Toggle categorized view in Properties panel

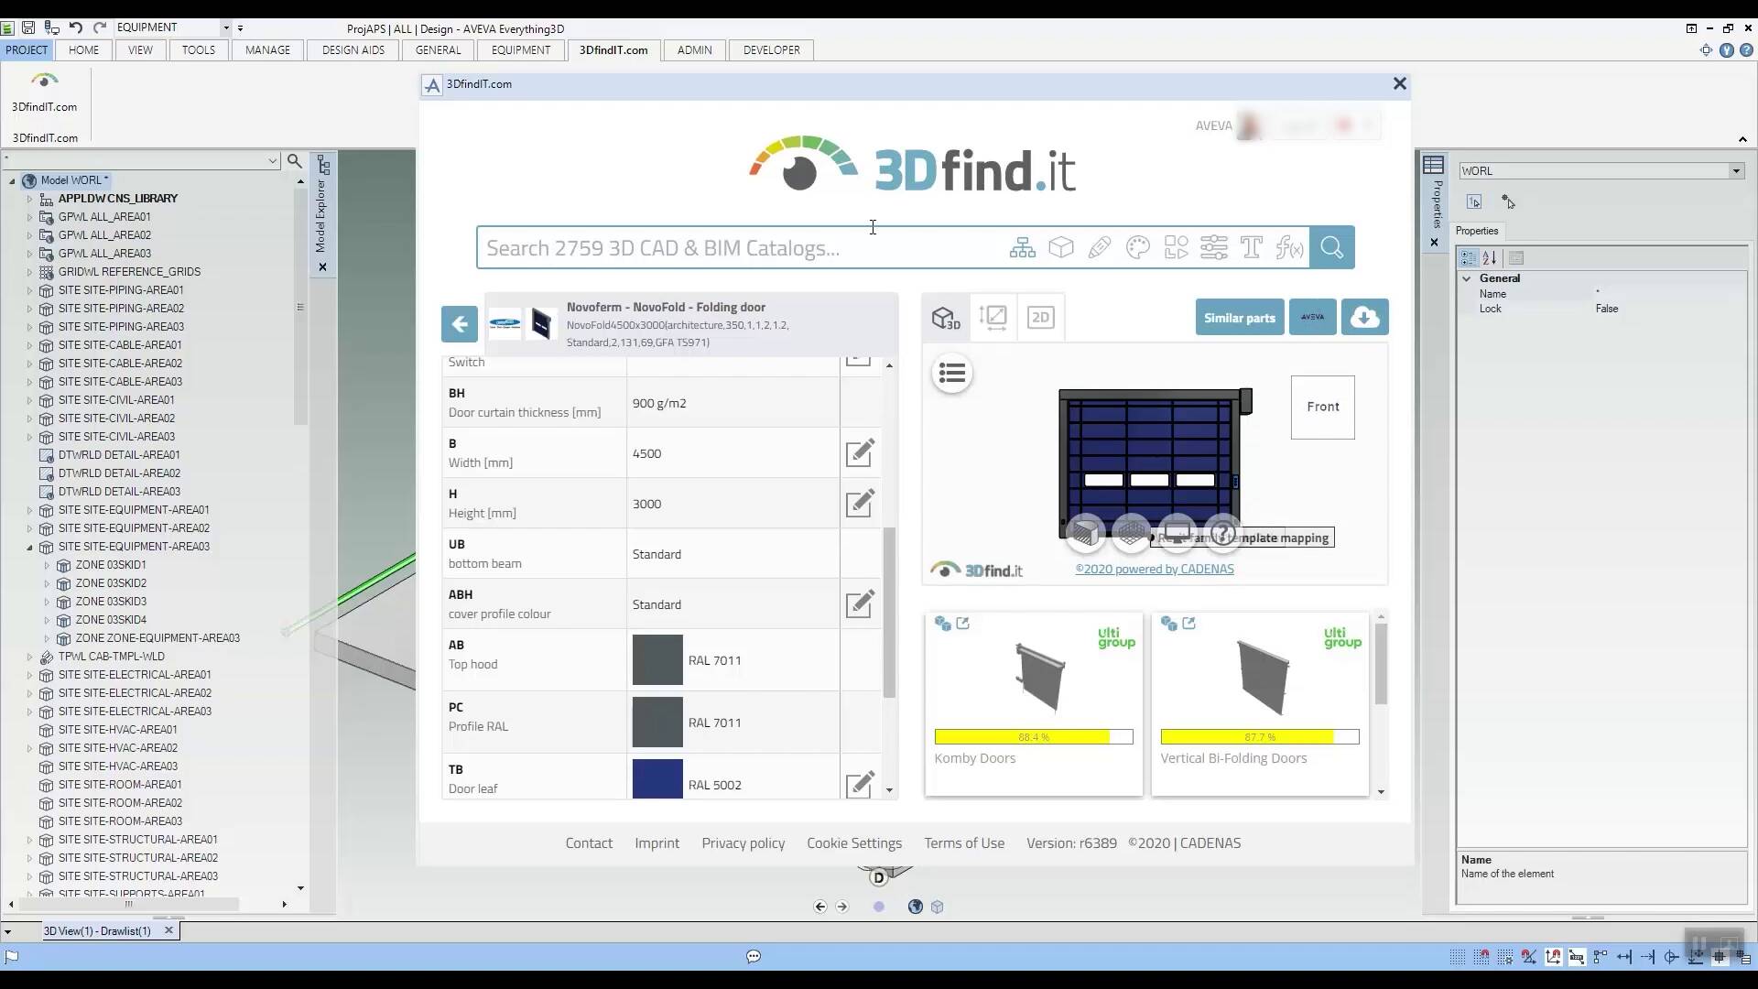1469,258
